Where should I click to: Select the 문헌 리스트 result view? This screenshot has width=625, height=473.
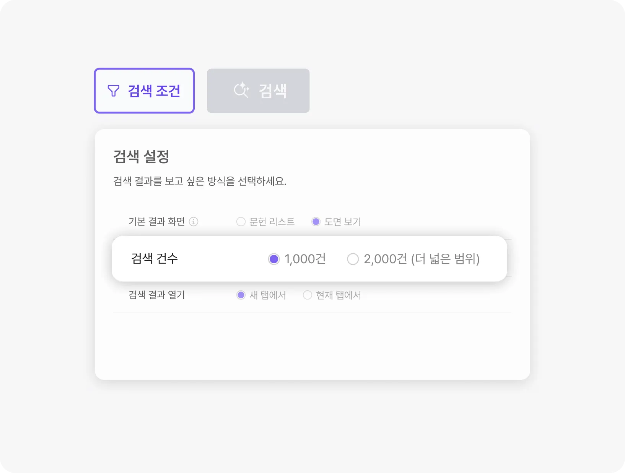241,222
